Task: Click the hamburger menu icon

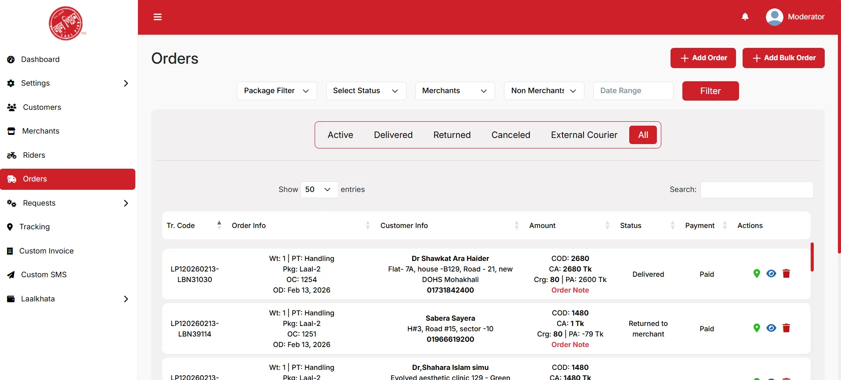Action: tap(157, 17)
